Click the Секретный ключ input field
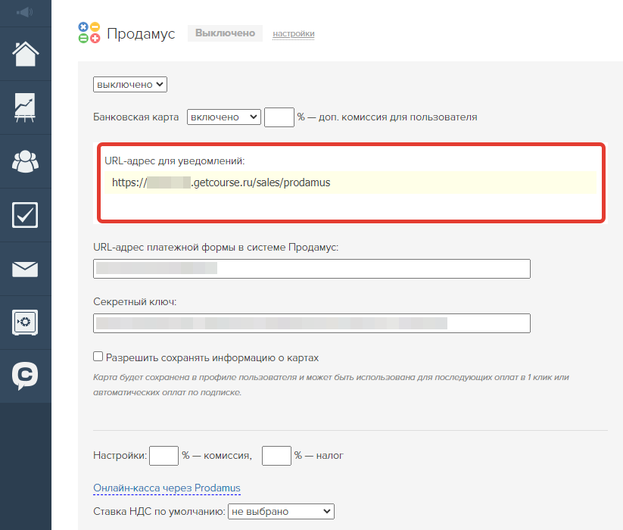Screen dimensions: 623x530 (x=312, y=323)
